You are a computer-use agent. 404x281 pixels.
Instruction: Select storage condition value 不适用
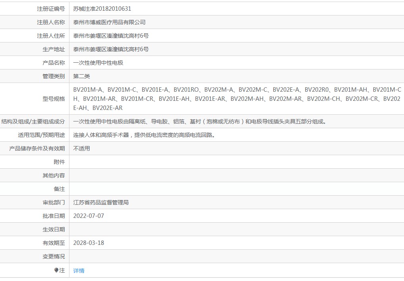click(x=81, y=148)
